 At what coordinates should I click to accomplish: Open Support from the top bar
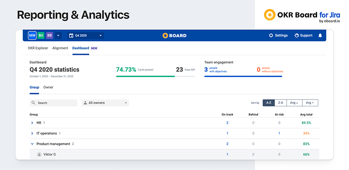(303, 36)
